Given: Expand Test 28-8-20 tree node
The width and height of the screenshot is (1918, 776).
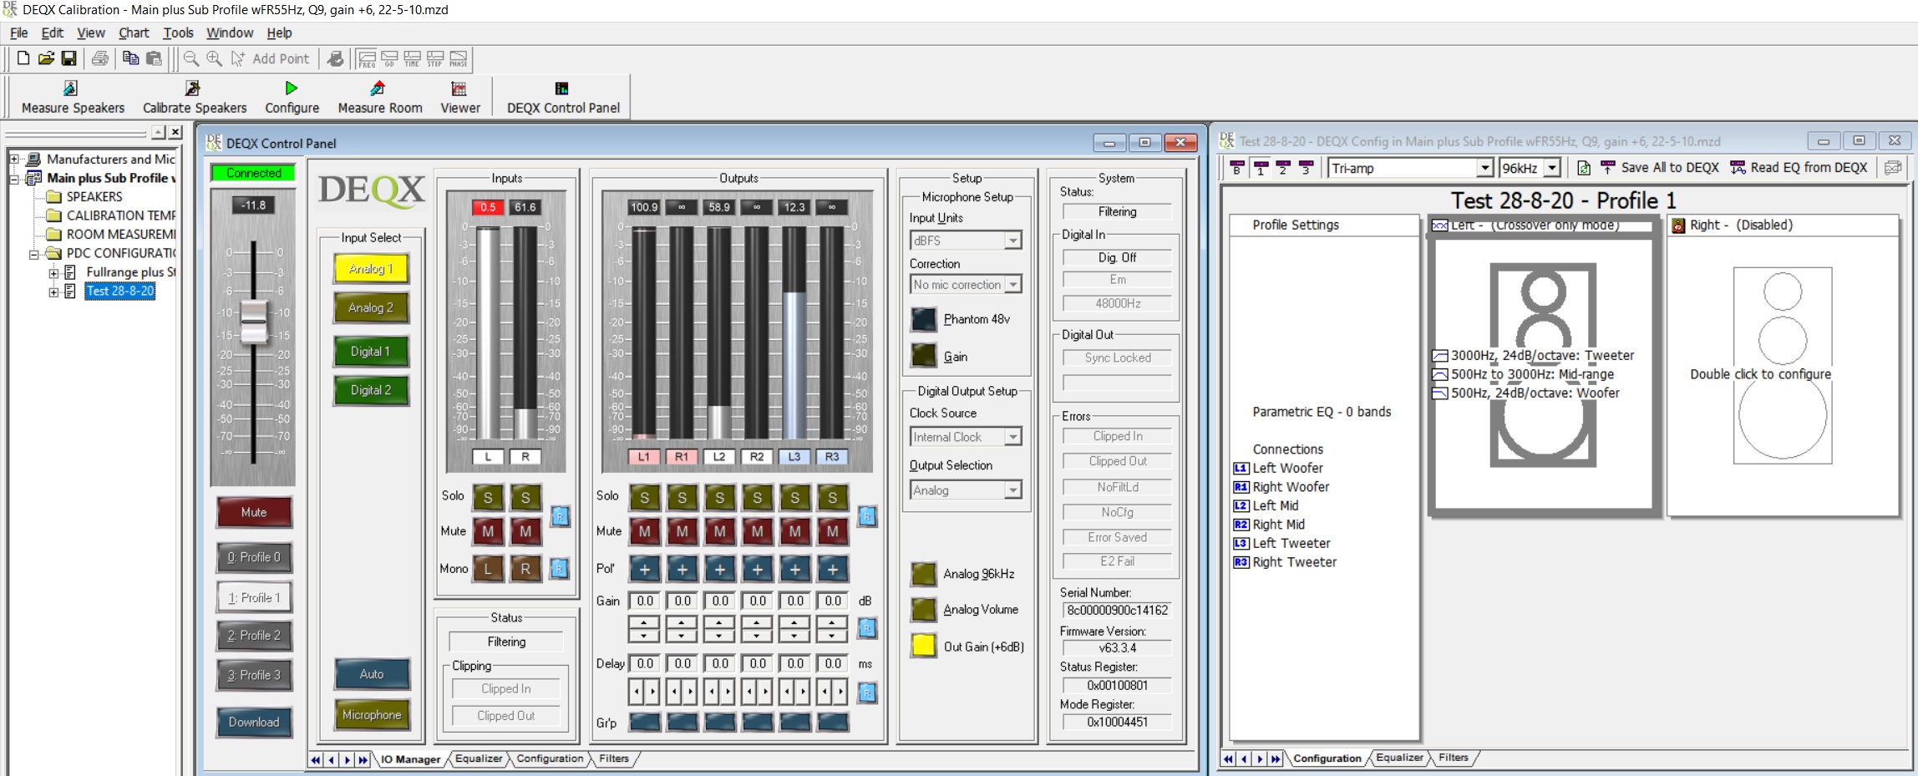Looking at the screenshot, I should (54, 292).
